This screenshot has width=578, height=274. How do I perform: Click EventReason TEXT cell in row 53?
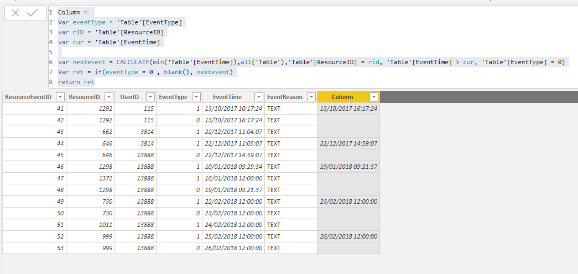coord(291,248)
